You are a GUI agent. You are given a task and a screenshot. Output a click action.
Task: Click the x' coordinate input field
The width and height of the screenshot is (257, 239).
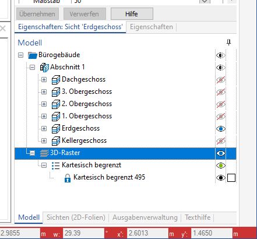[x=147, y=233]
